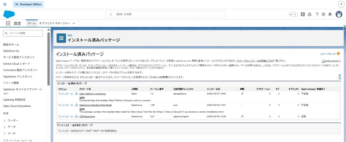Expand the ユーザー section

point(5,120)
